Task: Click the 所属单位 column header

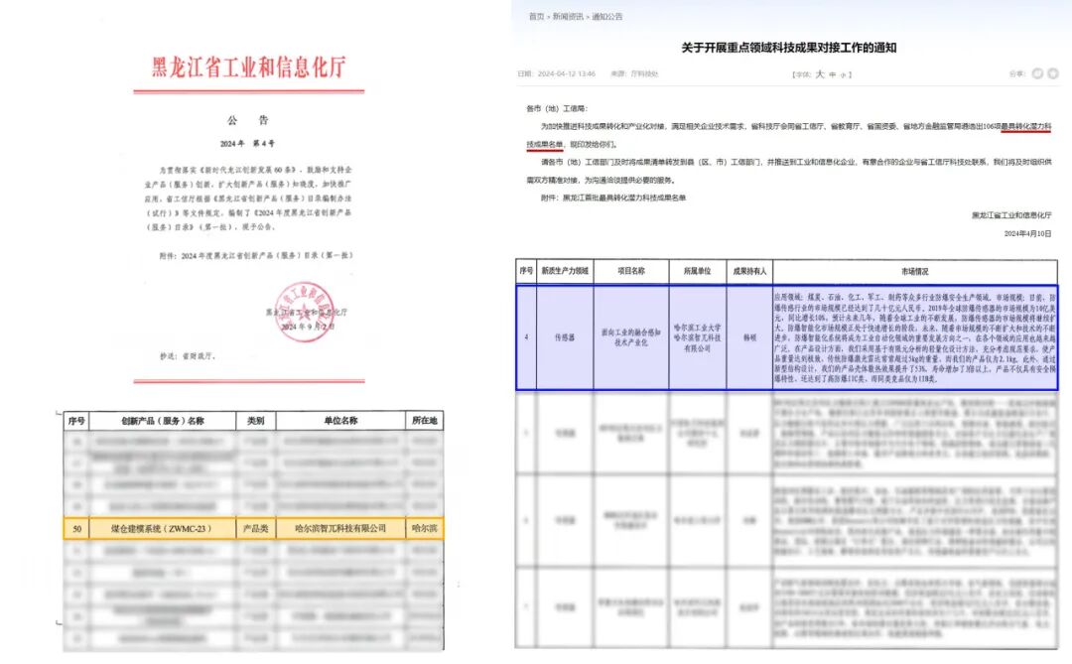Action: tap(698, 271)
